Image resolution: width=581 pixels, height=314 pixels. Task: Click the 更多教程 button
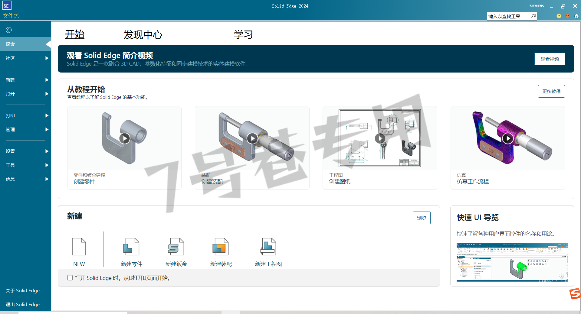point(551,91)
